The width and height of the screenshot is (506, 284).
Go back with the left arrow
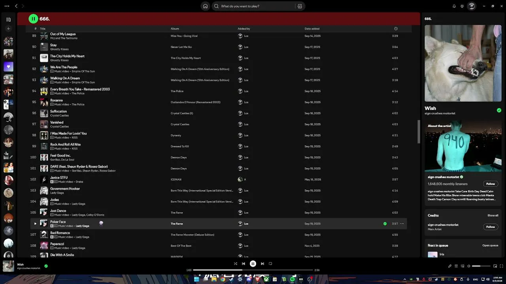click(16, 6)
